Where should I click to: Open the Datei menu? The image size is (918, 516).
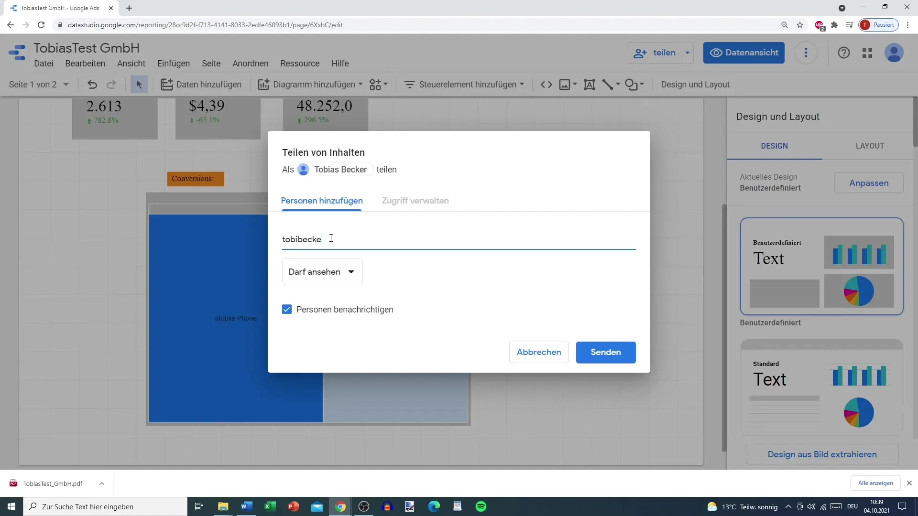point(44,64)
